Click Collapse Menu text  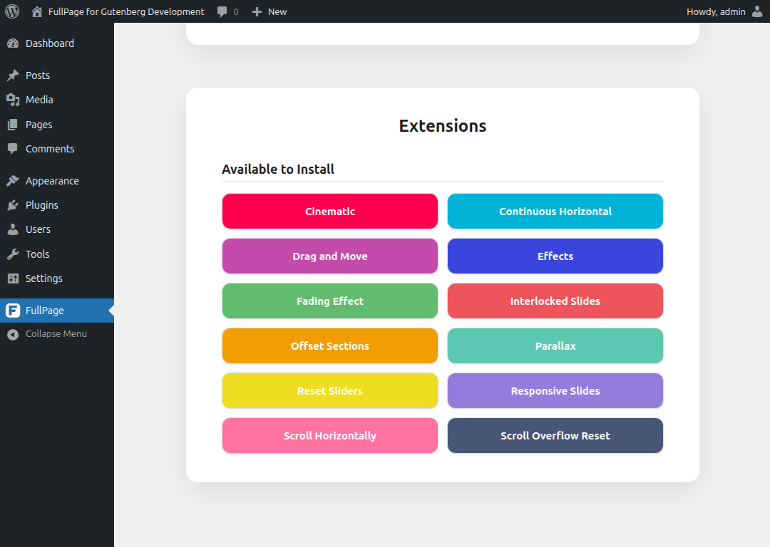[56, 333]
